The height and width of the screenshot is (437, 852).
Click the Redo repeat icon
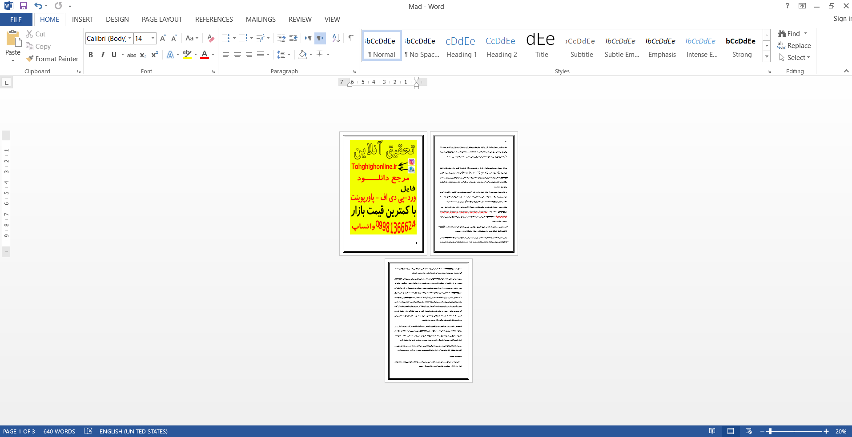point(58,6)
